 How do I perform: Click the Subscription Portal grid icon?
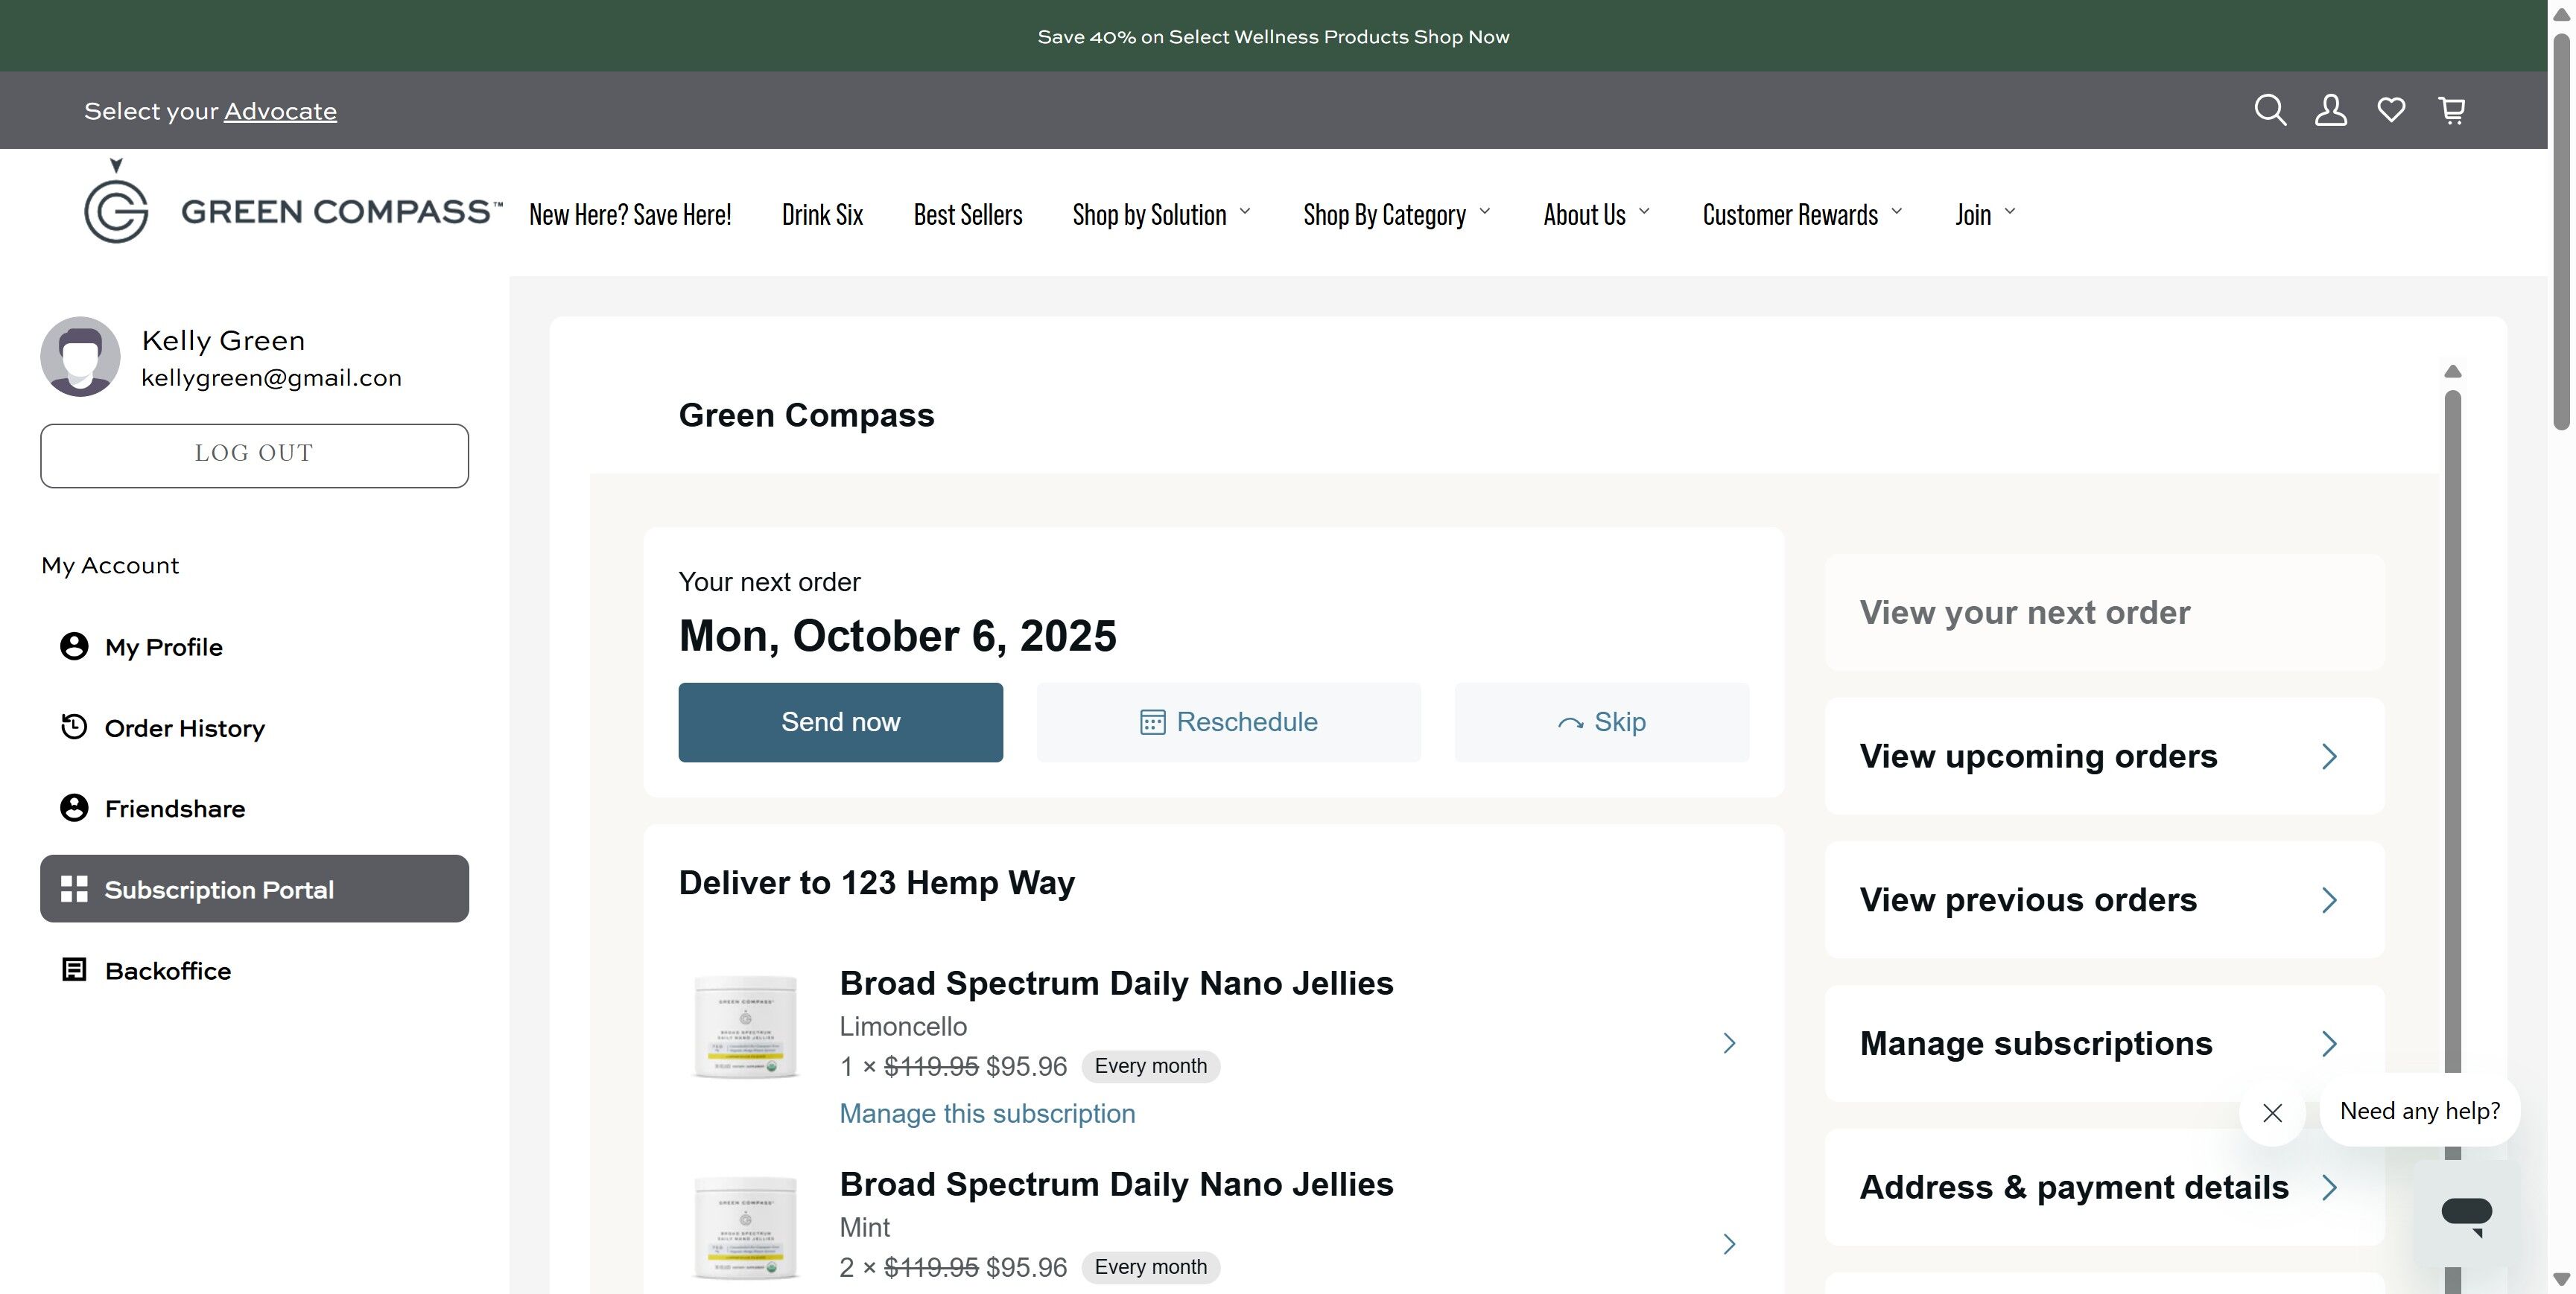74,889
